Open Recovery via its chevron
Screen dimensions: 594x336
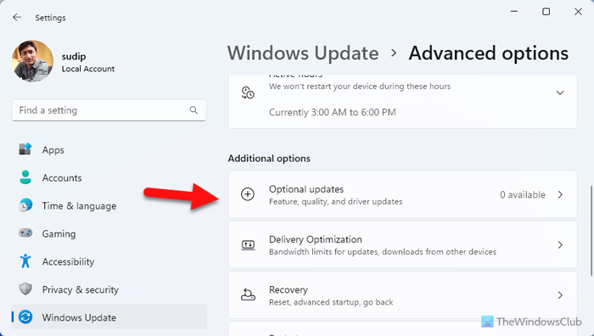[560, 295]
